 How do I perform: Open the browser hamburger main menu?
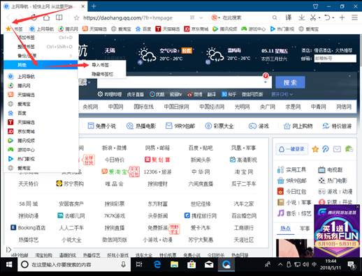coord(354,17)
